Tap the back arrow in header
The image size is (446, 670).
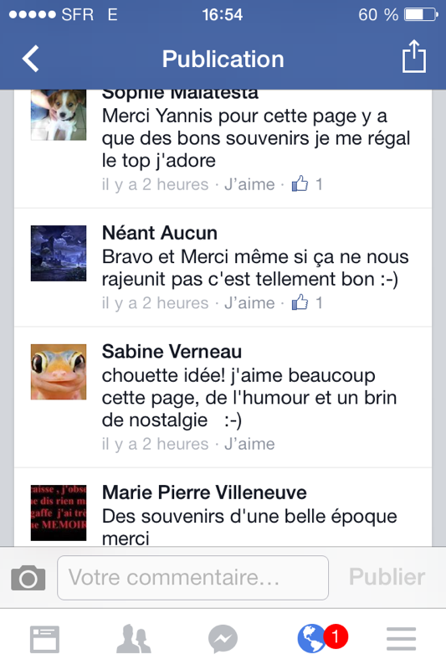click(31, 59)
